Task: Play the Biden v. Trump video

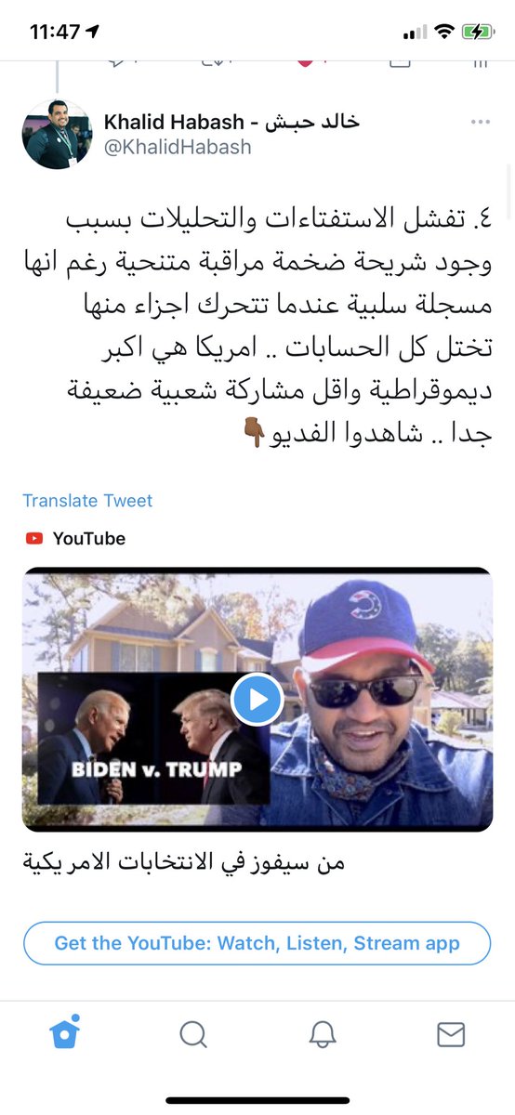Action: pos(257,699)
